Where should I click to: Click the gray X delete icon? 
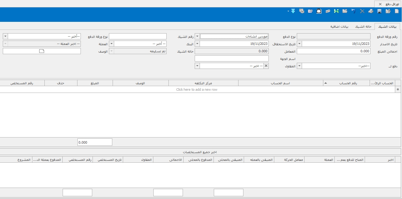coord(362,11)
